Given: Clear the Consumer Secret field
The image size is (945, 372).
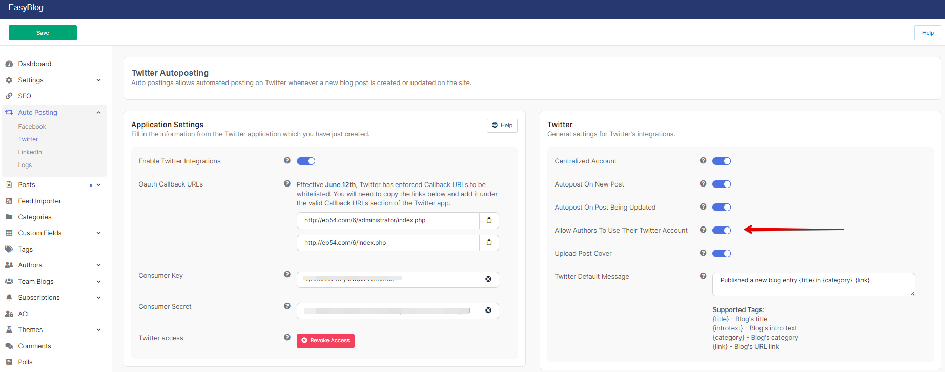Looking at the screenshot, I should point(488,311).
